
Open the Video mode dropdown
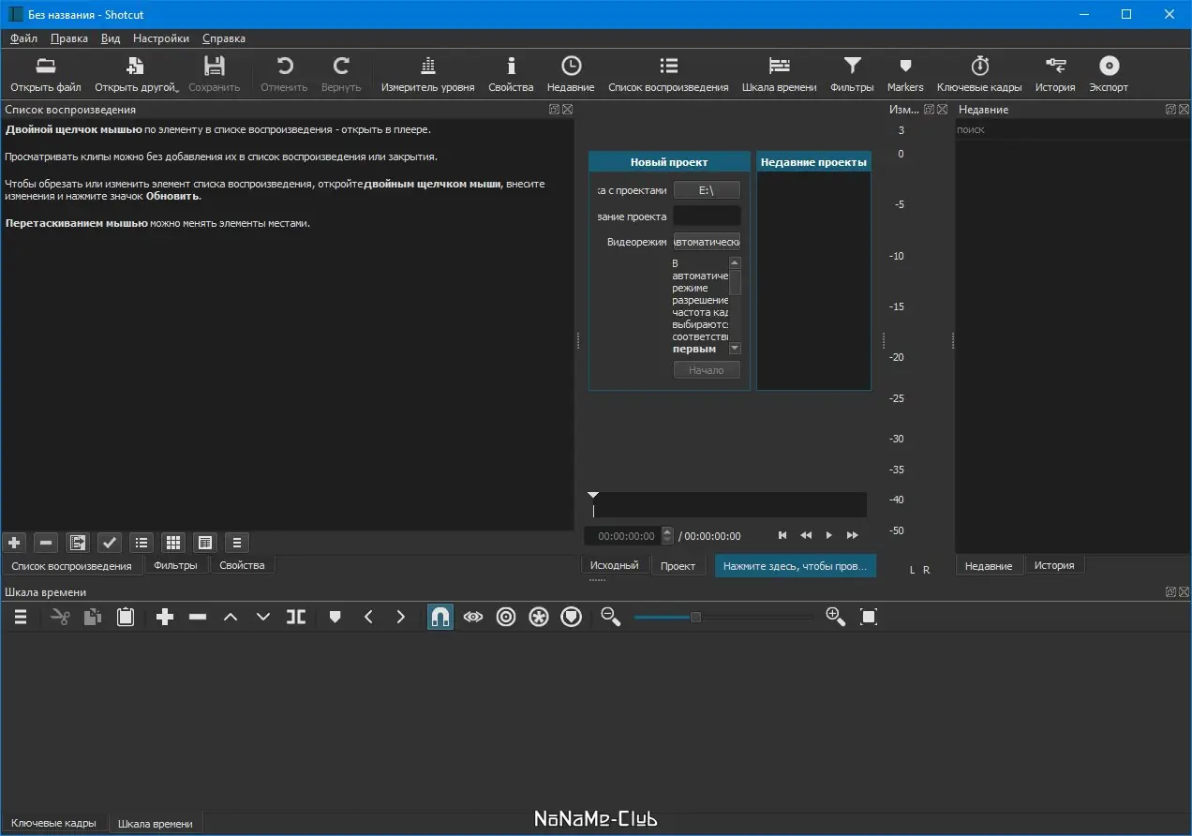pos(707,242)
